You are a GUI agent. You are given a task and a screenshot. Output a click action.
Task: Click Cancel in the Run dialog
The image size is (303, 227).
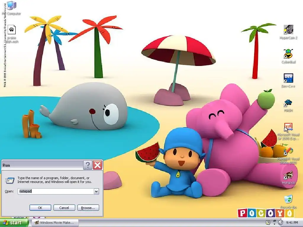coord(64,208)
